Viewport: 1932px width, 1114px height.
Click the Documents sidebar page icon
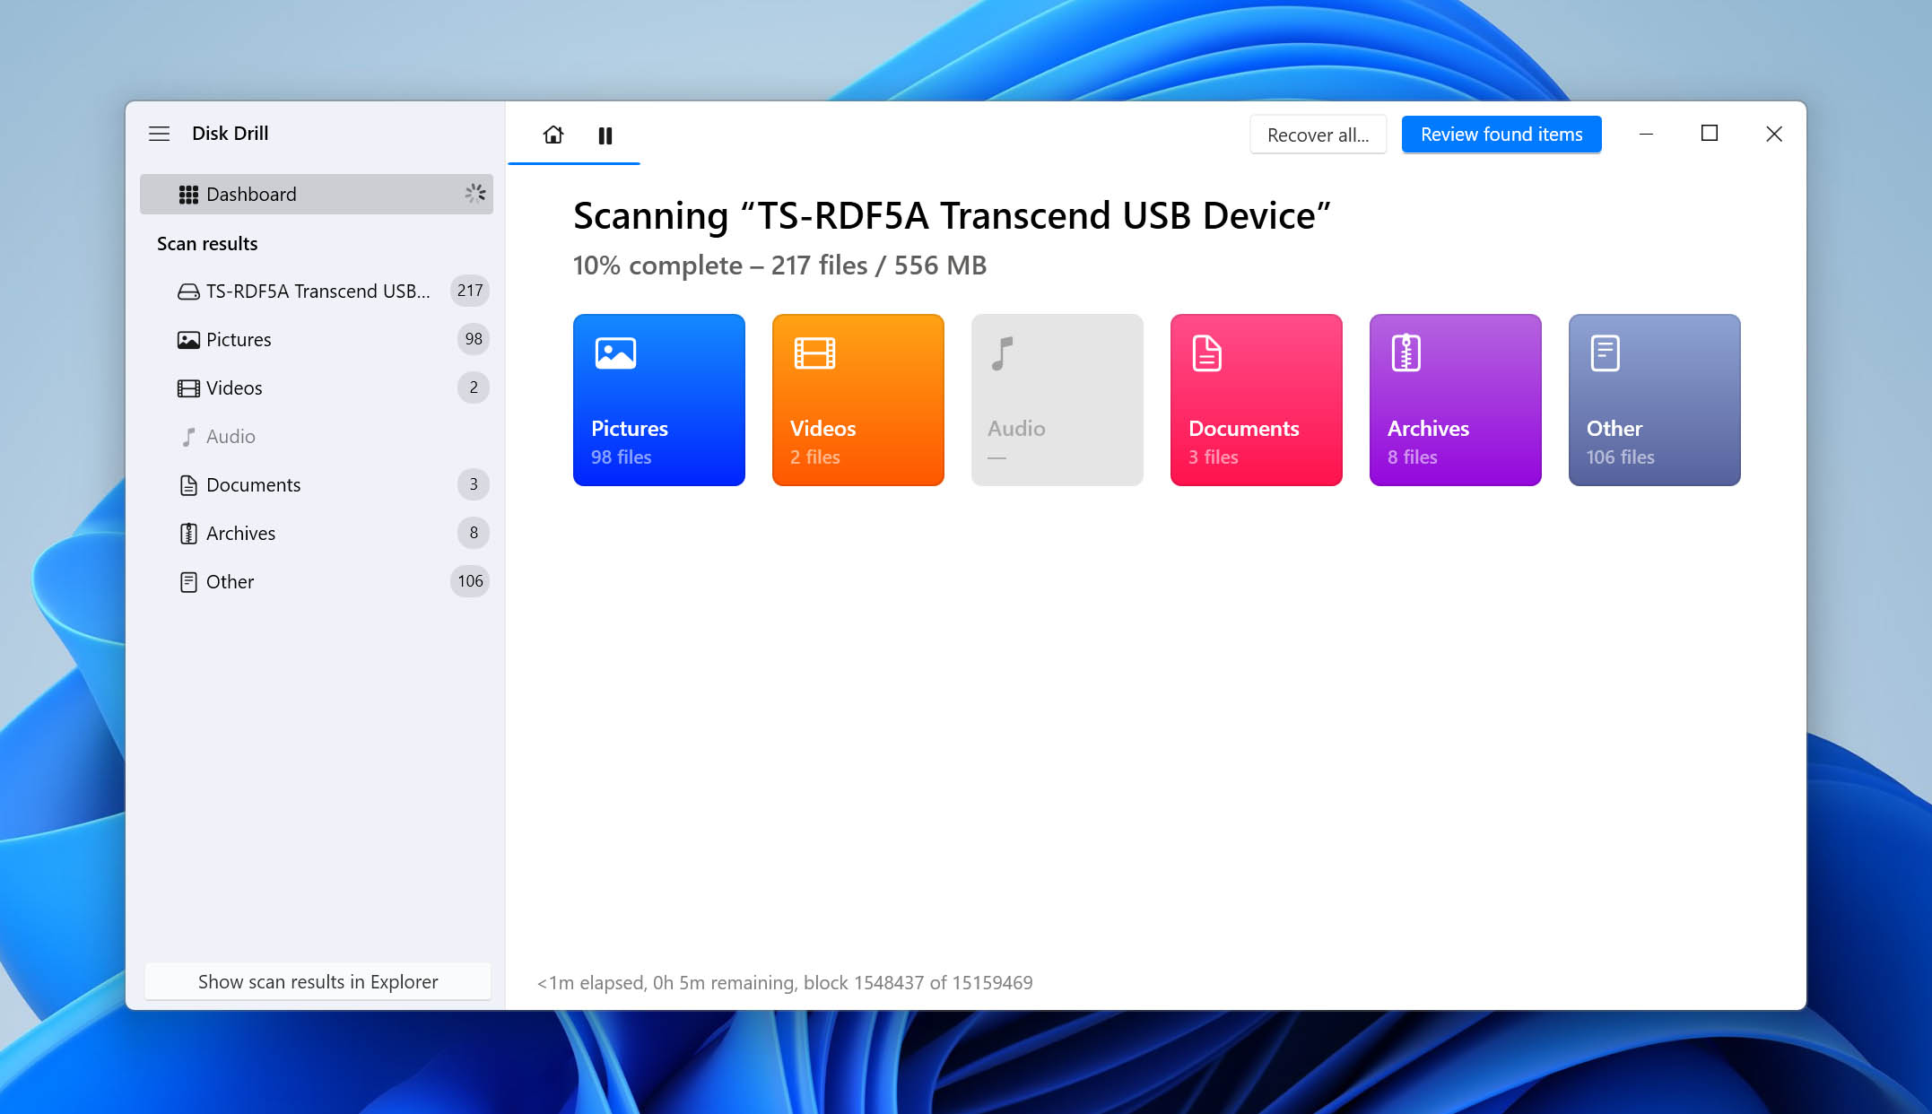[x=188, y=485]
